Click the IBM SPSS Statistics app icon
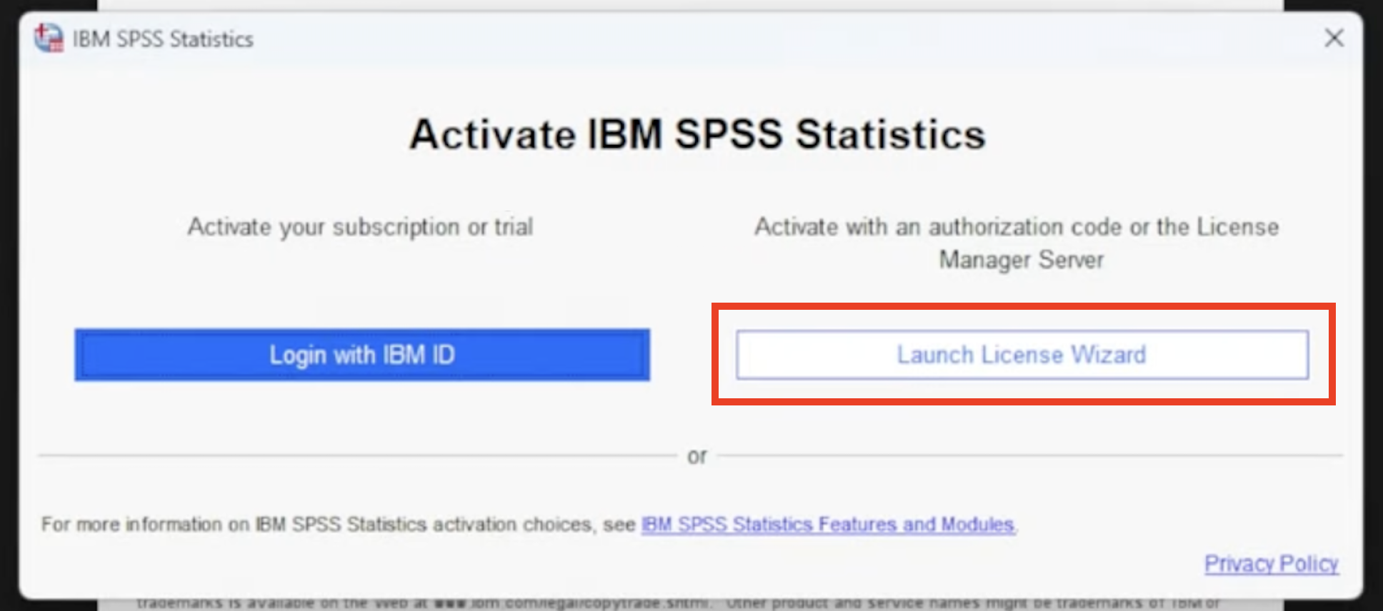This screenshot has width=1383, height=611. pyautogui.click(x=49, y=38)
